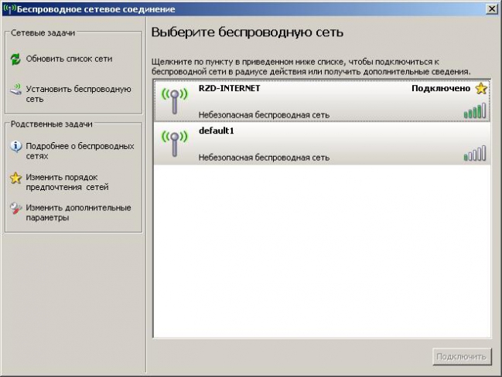Click the gold star on RZD-INTERNET row
This screenshot has width=502, height=377.
click(x=481, y=88)
